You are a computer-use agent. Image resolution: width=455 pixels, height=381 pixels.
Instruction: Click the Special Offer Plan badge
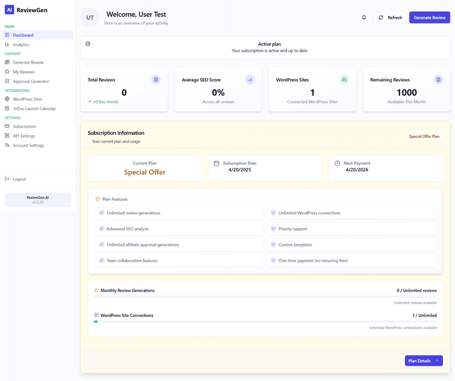(424, 136)
